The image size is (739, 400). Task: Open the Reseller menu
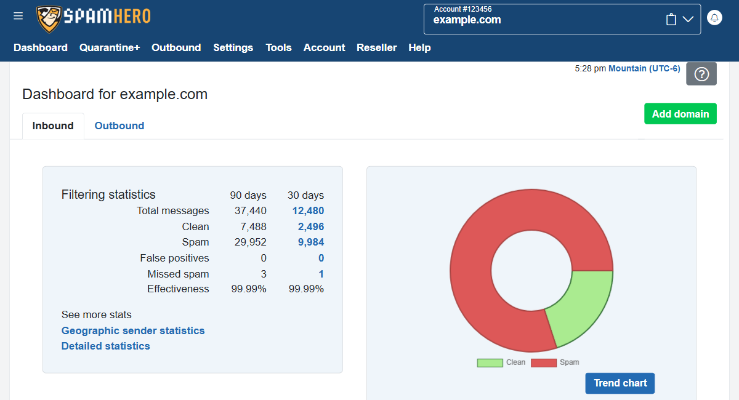pyautogui.click(x=377, y=47)
